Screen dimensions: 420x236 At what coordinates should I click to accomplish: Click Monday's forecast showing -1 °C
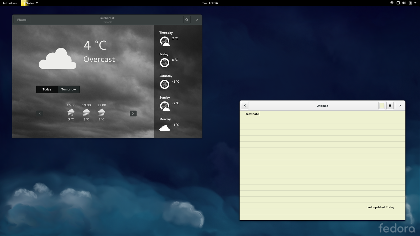[x=165, y=127]
